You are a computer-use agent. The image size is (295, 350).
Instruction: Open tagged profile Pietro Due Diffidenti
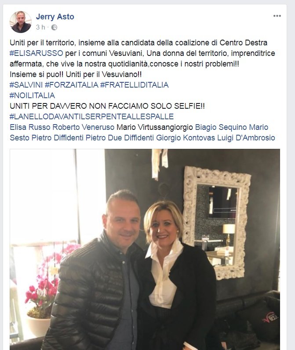[x=120, y=138]
